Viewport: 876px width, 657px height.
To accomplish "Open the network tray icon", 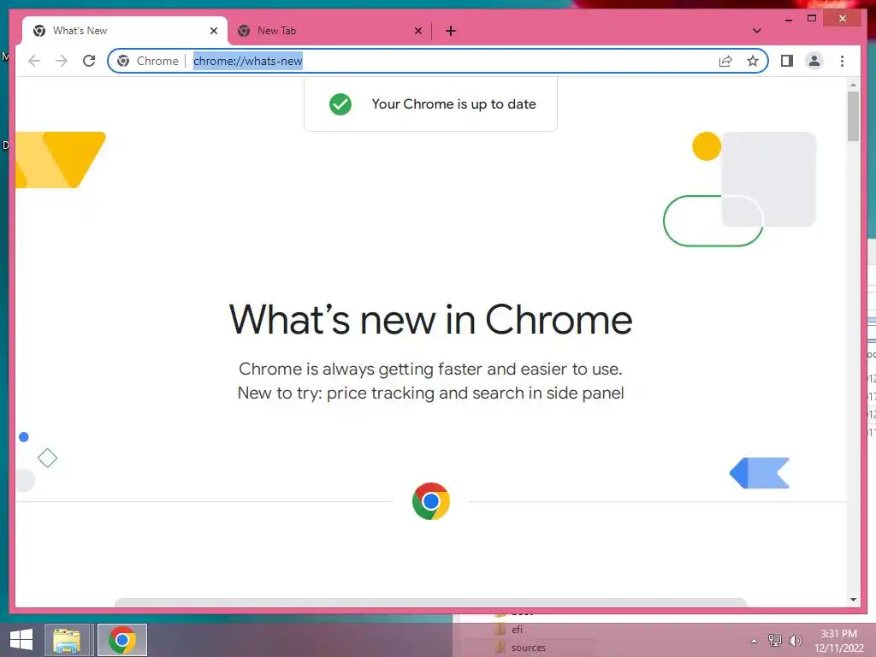I will point(775,641).
